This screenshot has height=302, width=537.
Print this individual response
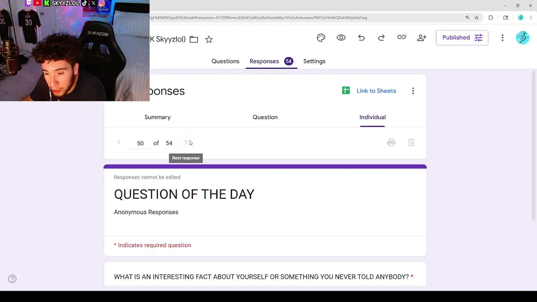coord(391,143)
